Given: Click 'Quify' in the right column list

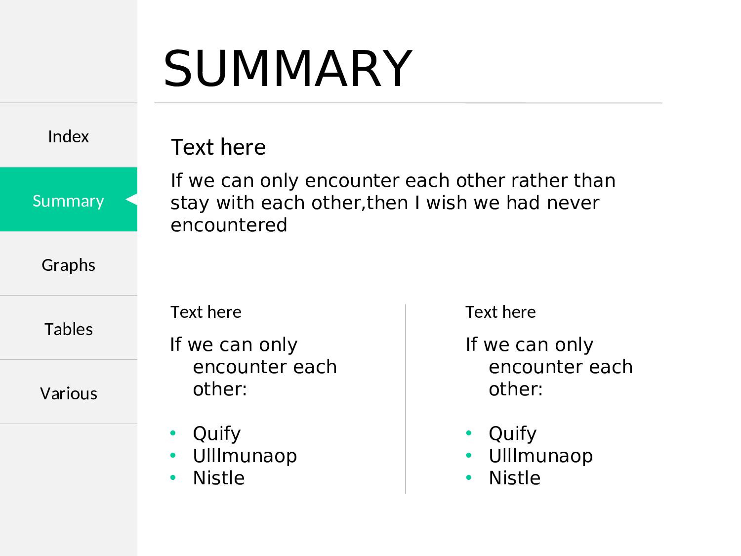Looking at the screenshot, I should point(512,433).
